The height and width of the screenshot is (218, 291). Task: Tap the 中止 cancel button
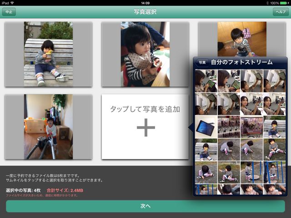pos(9,12)
